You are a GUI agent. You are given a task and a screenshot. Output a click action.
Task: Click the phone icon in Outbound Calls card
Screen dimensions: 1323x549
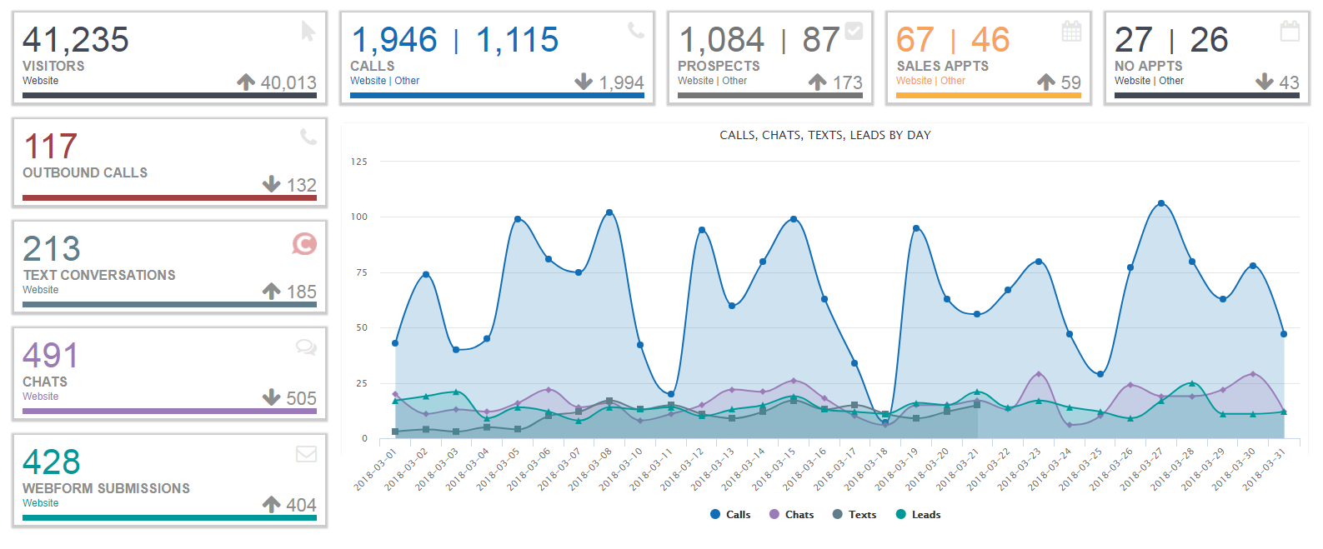click(x=308, y=137)
